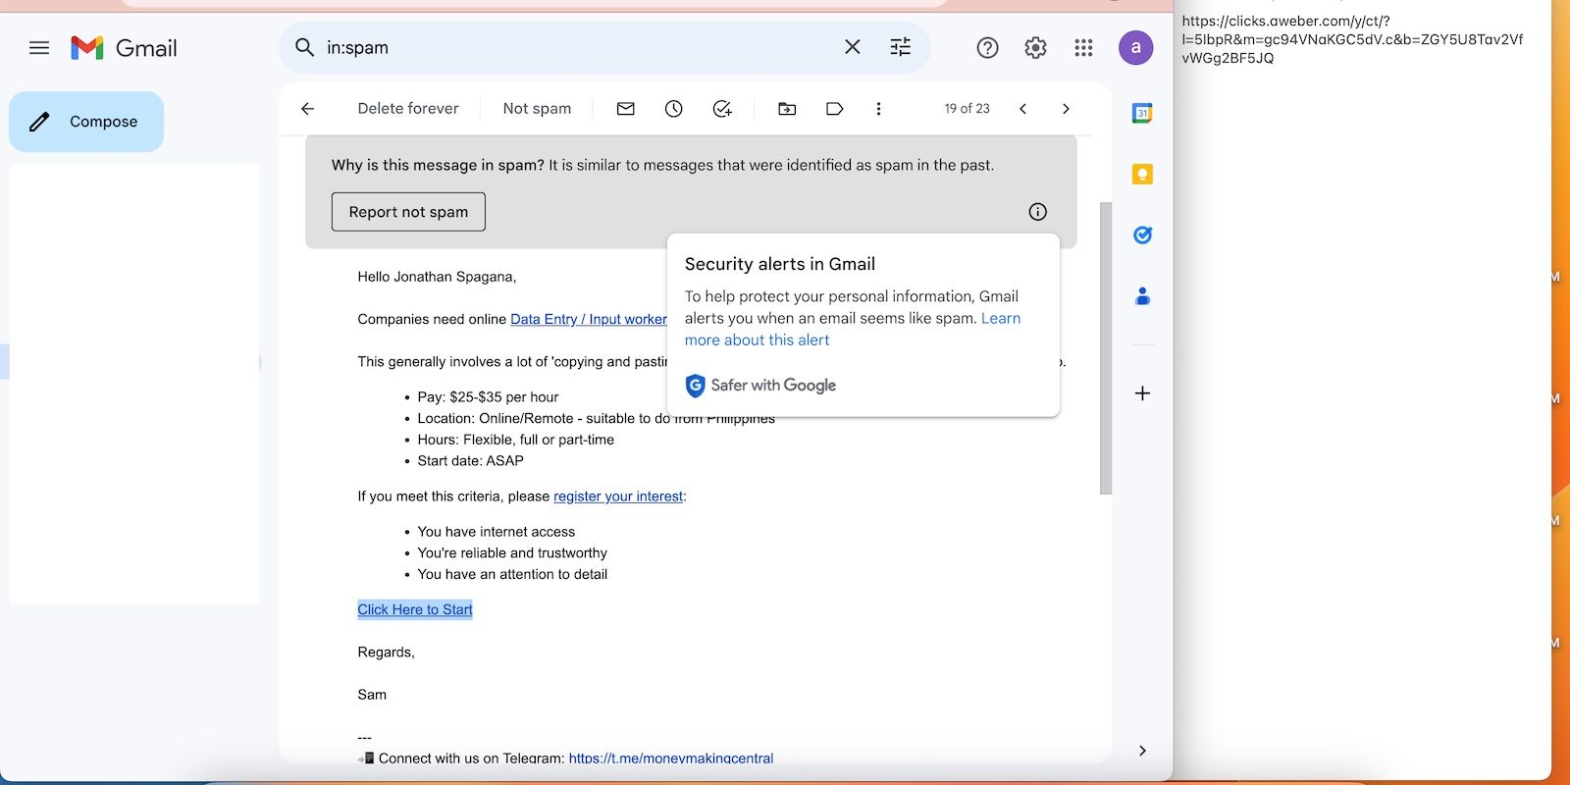Follow the Click Here to Start link

pos(415,609)
